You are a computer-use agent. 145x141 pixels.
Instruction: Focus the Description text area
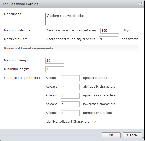pos(92,19)
